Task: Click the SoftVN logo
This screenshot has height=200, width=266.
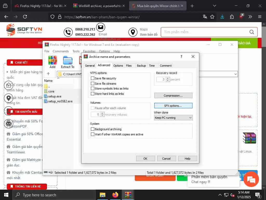Action: pyautogui.click(x=24, y=30)
